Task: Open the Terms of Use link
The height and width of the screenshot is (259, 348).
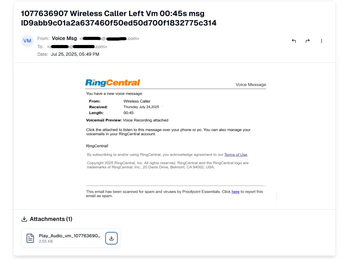Action: point(236,155)
